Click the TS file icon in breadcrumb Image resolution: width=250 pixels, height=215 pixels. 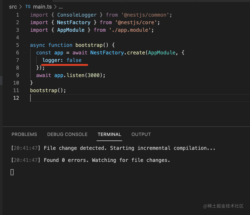28,7
